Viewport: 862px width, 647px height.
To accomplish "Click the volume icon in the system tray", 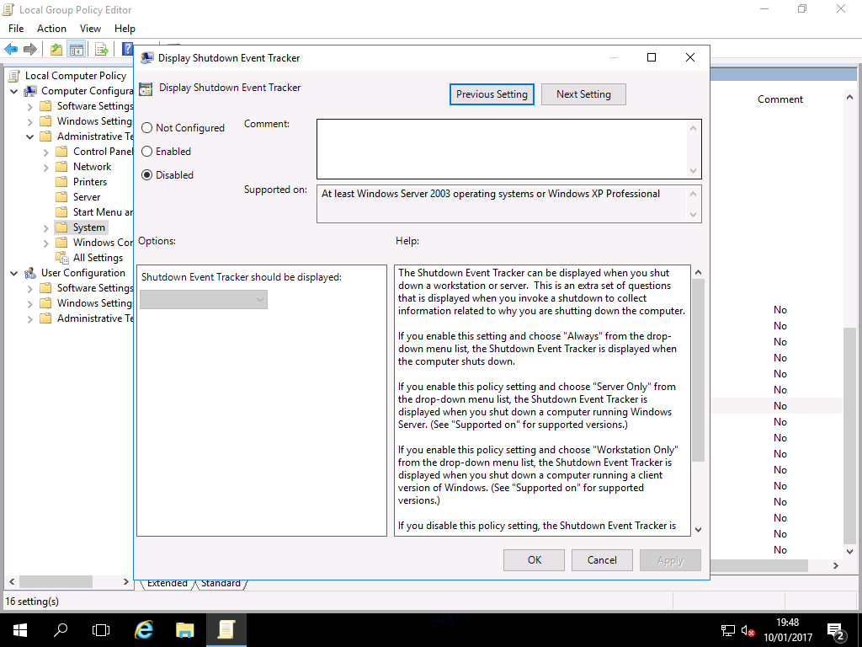I will point(748,630).
